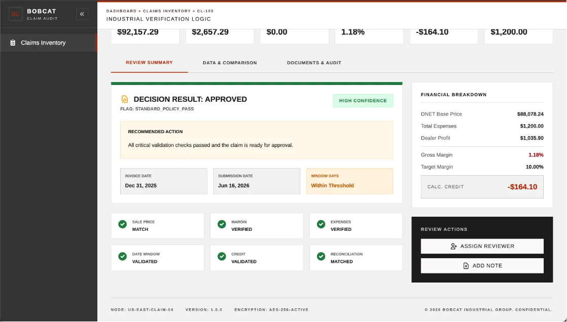Viewport: 567px width, 322px height.
Task: Click the Dealer Profit $1,035.90 value
Action: (531, 138)
